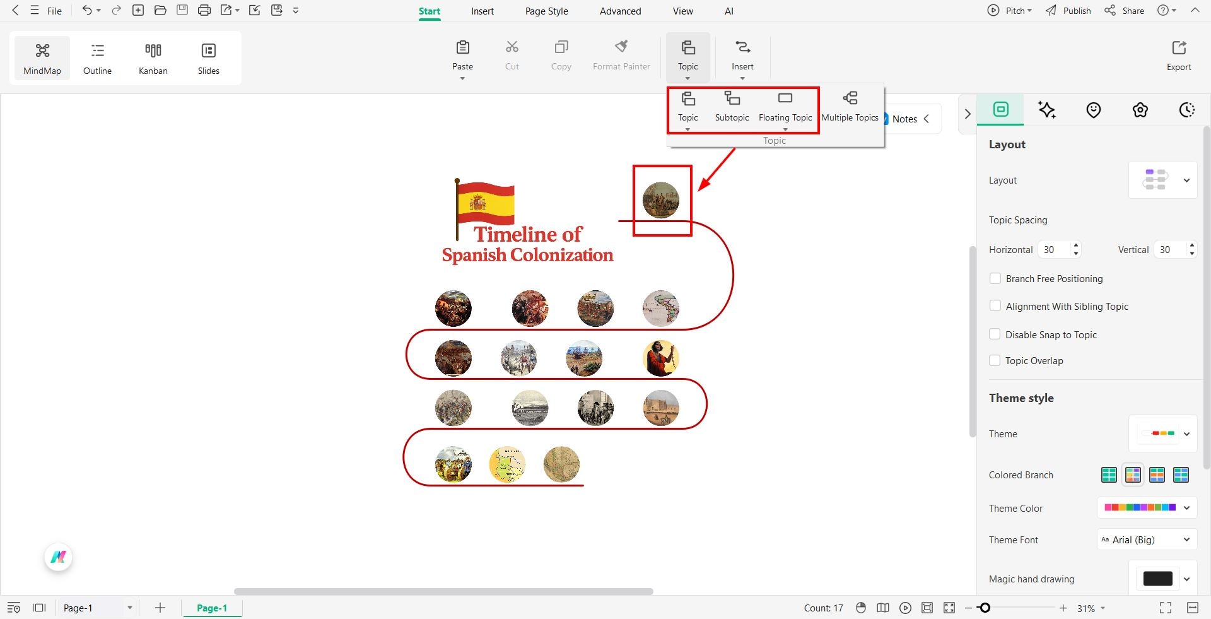Click the Export icon
The height and width of the screenshot is (619, 1211).
tap(1179, 48)
